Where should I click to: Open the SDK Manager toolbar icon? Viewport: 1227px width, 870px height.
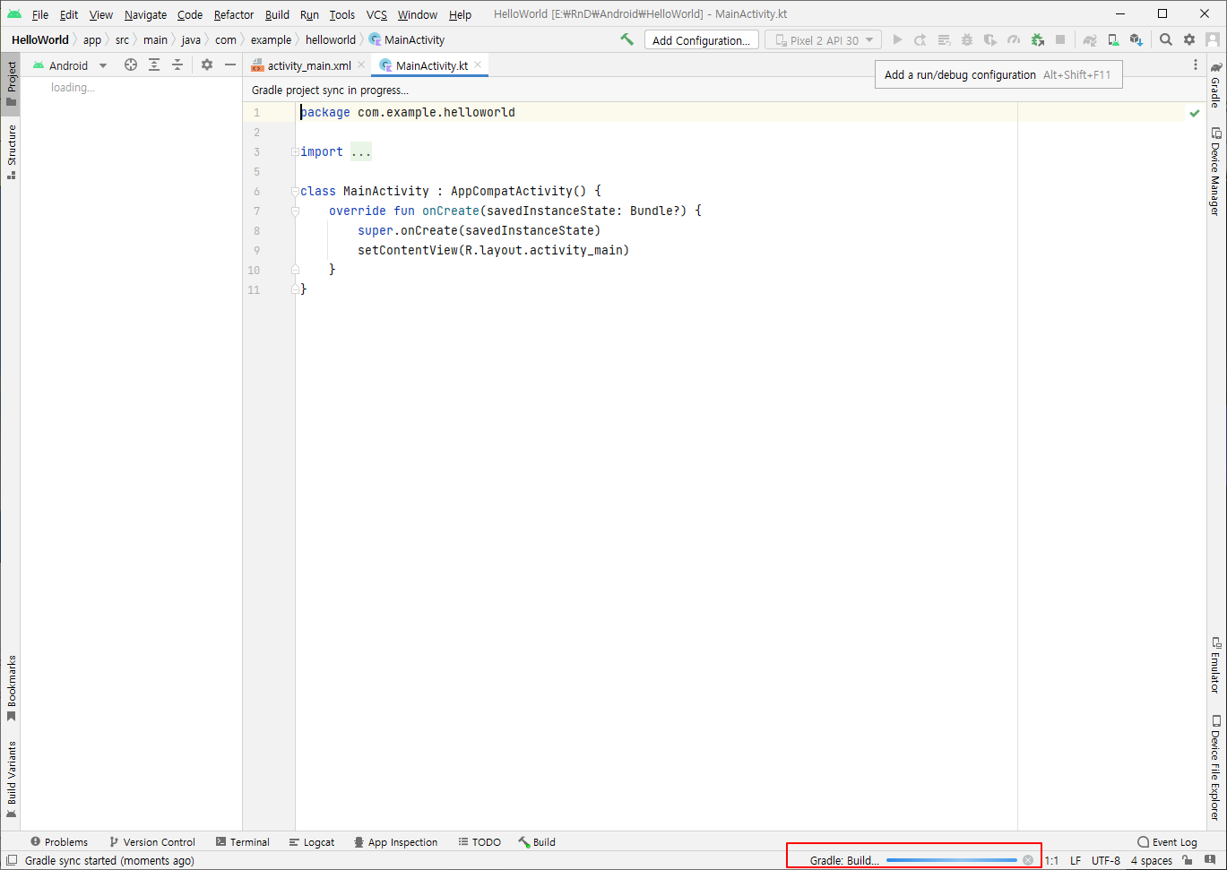[x=1136, y=39]
